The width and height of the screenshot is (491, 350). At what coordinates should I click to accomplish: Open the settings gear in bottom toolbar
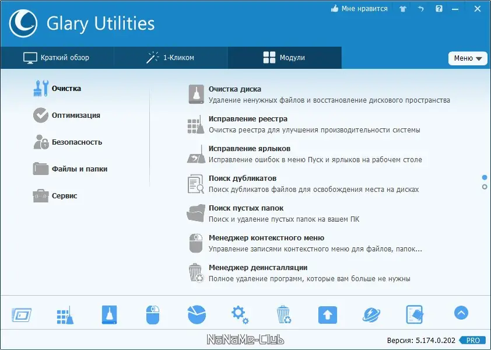tap(240, 313)
